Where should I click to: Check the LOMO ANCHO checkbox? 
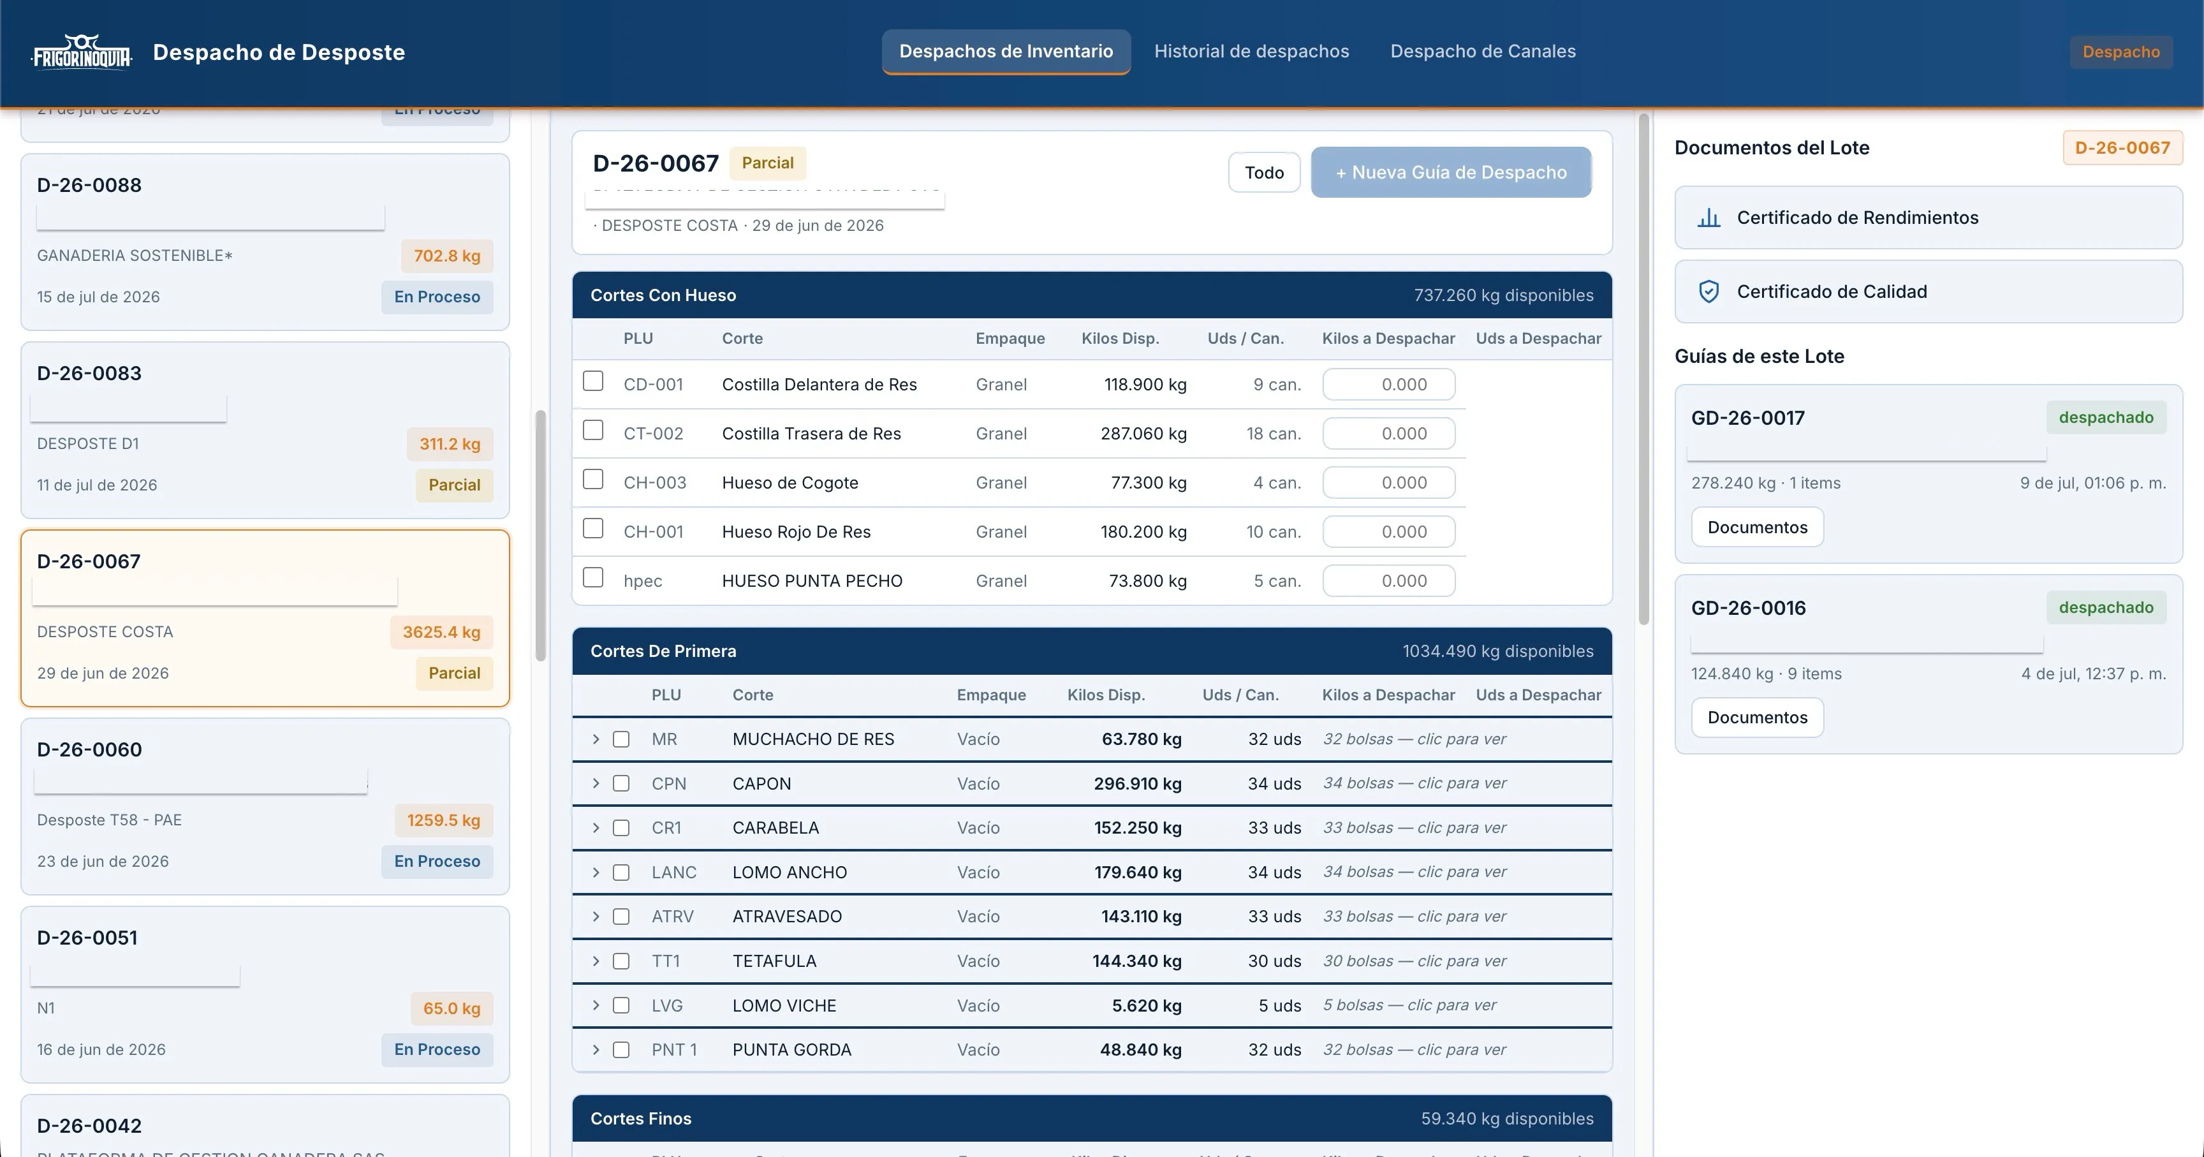coord(621,873)
